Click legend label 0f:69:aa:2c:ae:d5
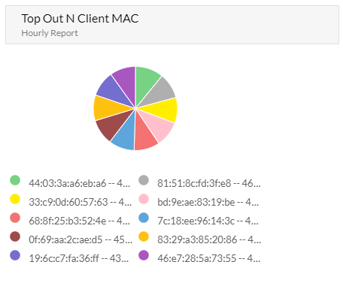Image resolution: width=343 pixels, height=295 pixels. (65, 239)
